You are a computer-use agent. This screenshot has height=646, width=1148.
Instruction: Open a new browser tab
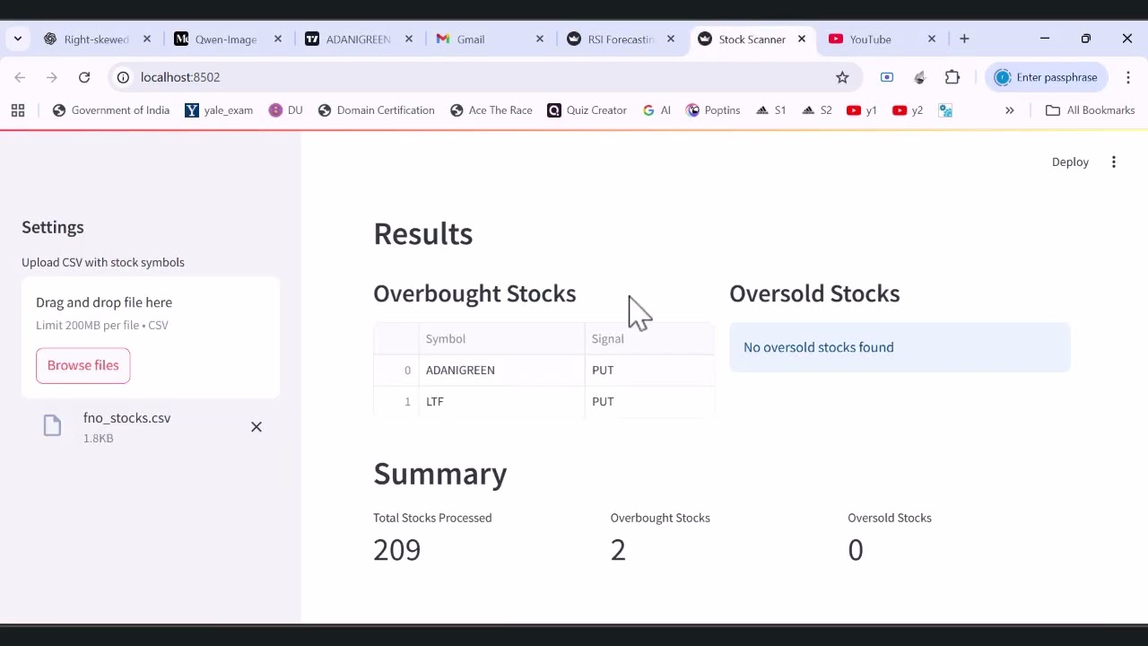pos(964,39)
